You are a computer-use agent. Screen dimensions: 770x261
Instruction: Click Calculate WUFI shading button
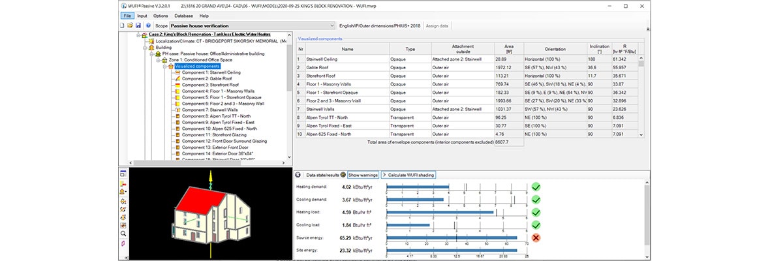tap(408, 175)
